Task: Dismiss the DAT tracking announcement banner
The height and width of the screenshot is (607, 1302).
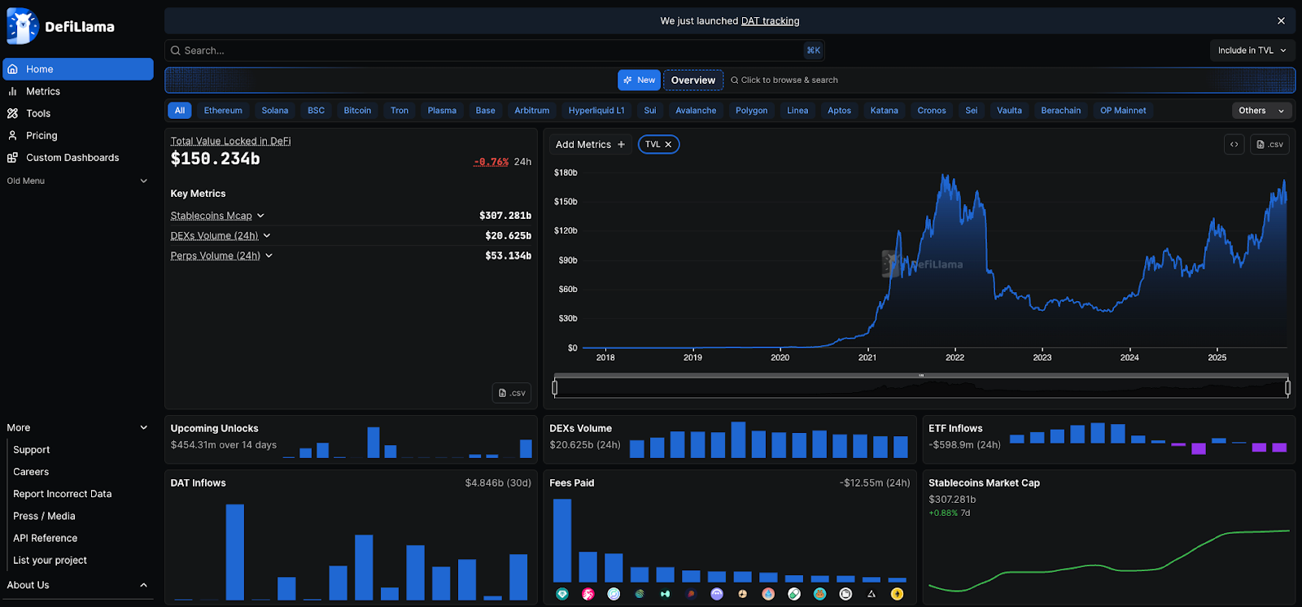Action: [x=1281, y=21]
